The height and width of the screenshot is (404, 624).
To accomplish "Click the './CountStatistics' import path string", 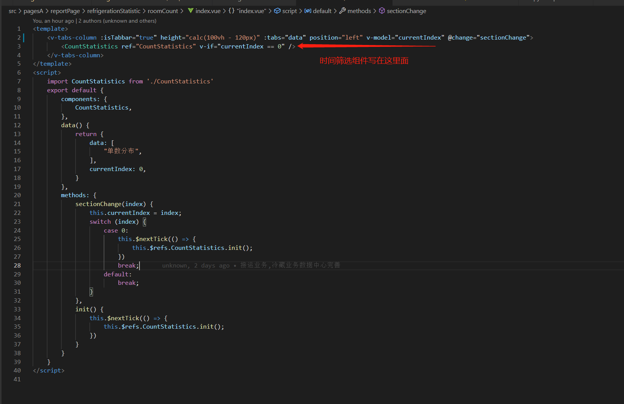I will (180, 81).
